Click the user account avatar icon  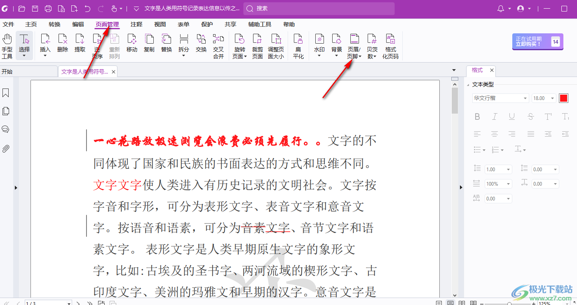(521, 9)
